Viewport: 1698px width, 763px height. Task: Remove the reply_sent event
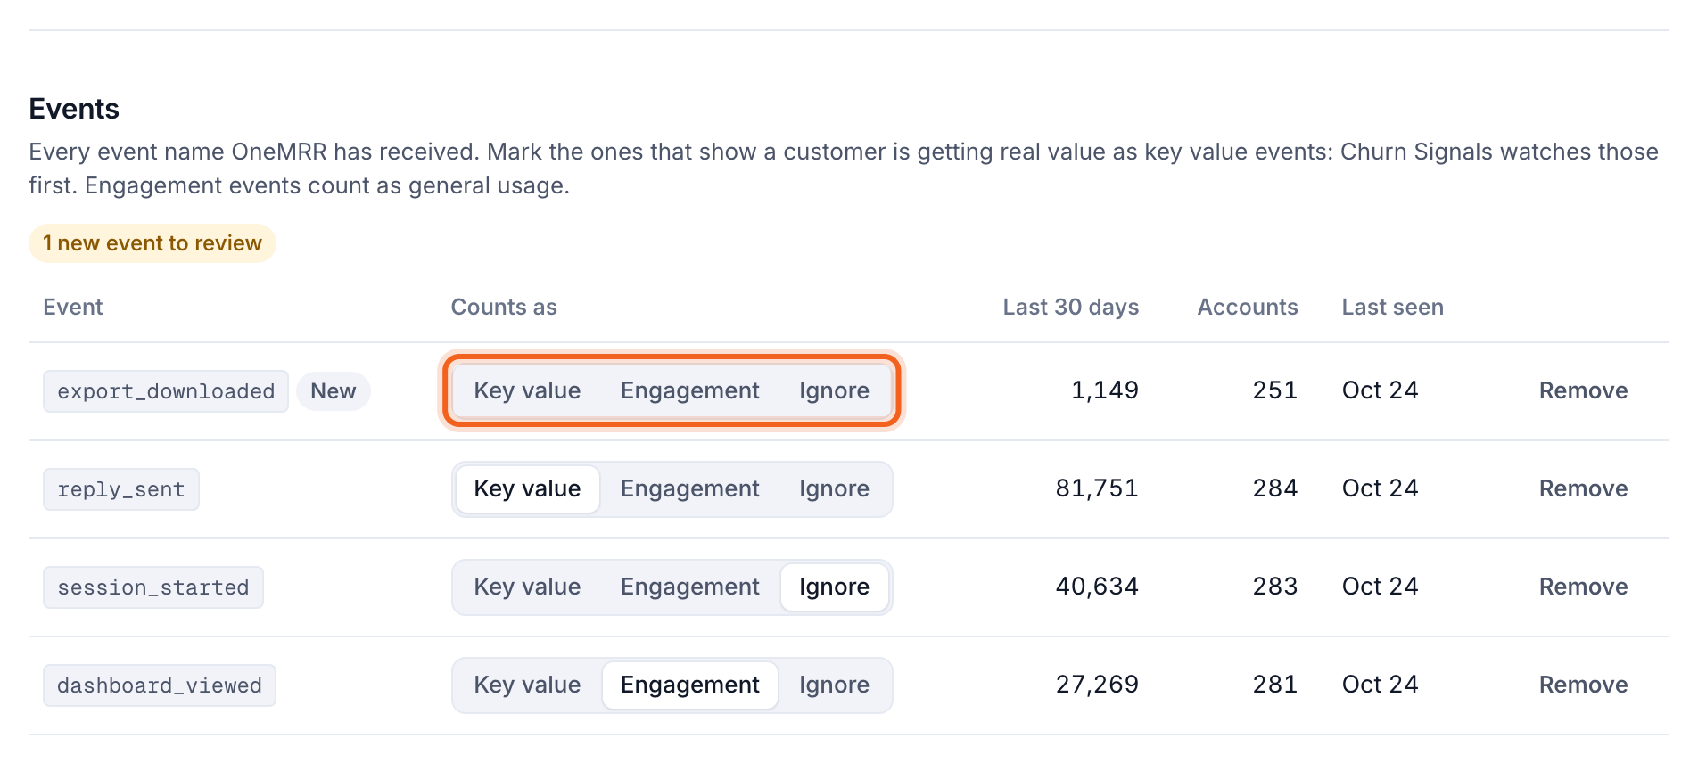click(1583, 488)
